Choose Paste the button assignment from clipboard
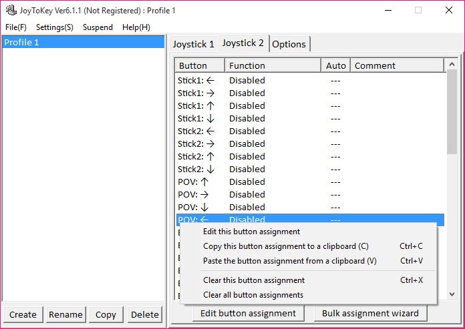The width and height of the screenshot is (465, 329). (289, 261)
